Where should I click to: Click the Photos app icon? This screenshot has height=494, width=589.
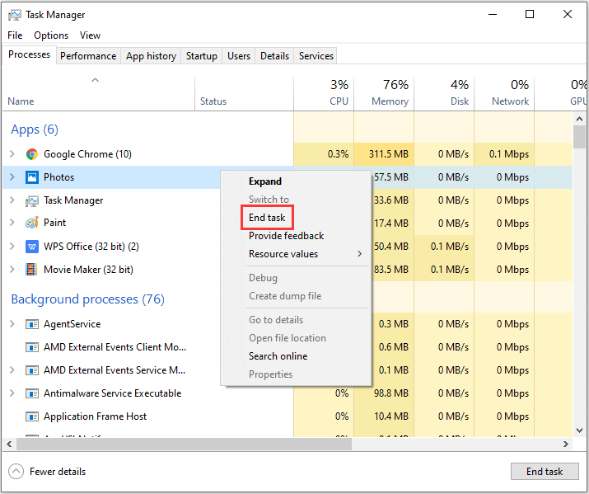32,177
